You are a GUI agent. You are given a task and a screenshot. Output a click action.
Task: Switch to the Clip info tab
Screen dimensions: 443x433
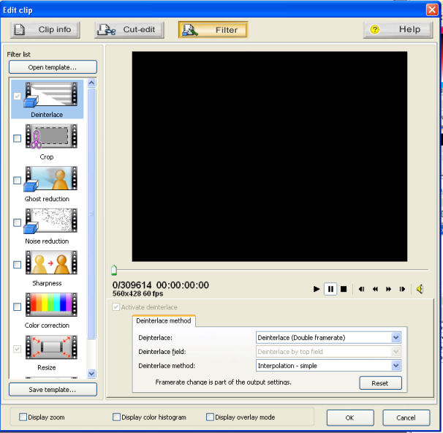[45, 30]
